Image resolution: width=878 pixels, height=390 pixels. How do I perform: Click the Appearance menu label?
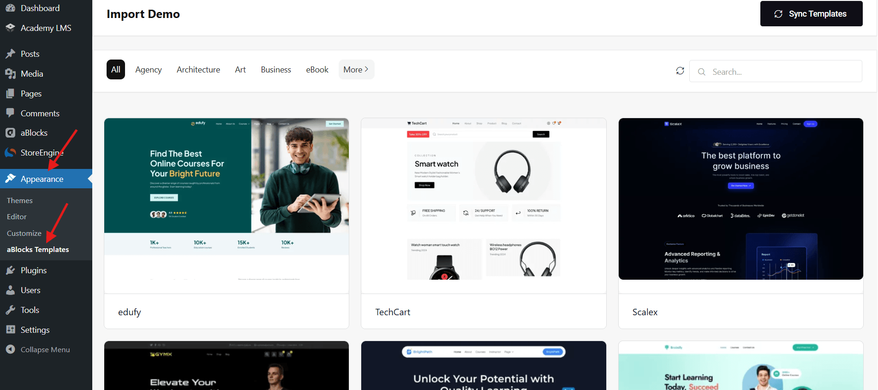click(x=42, y=179)
